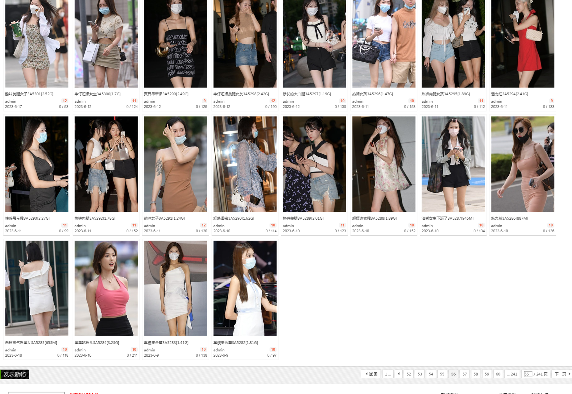Click the 返回 back button in pagination
572x394 pixels.
pos(371,374)
